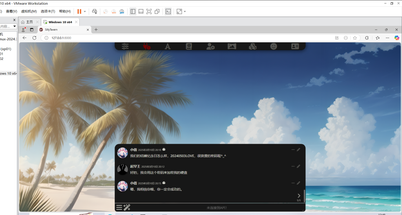
Task: Open the persona management smiley icon
Action: (274, 46)
